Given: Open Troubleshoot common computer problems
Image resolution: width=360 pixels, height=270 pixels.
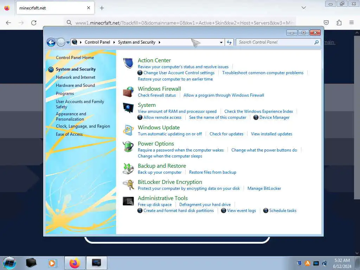Looking at the screenshot, I should click(x=263, y=73).
